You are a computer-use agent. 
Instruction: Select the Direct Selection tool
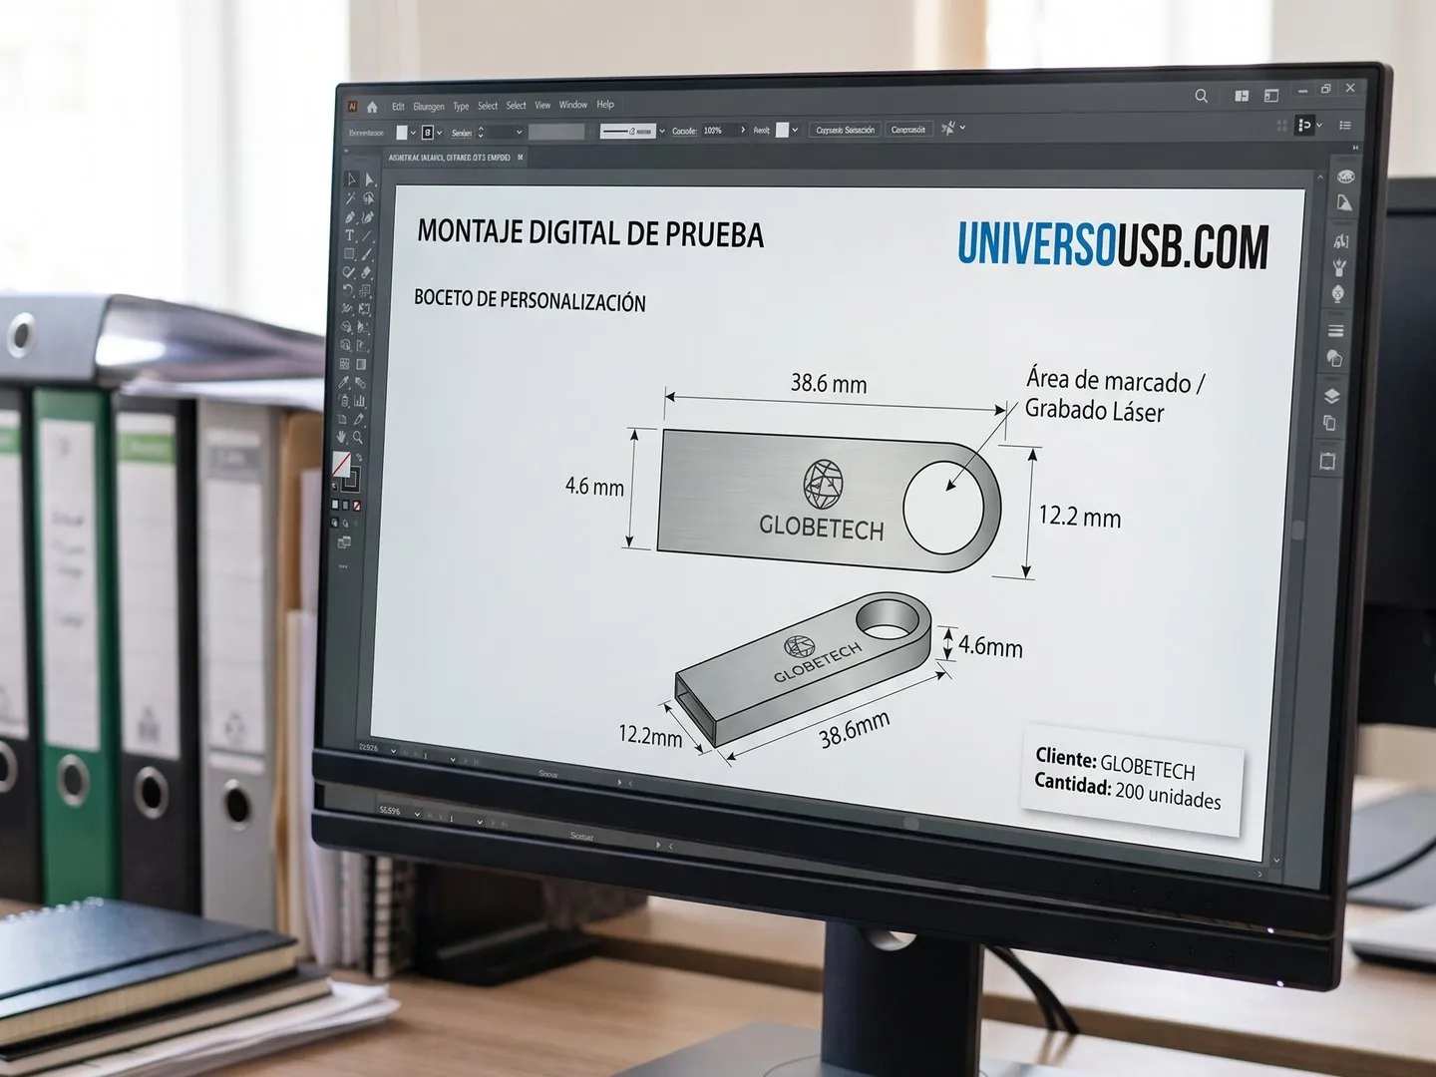coord(369,179)
